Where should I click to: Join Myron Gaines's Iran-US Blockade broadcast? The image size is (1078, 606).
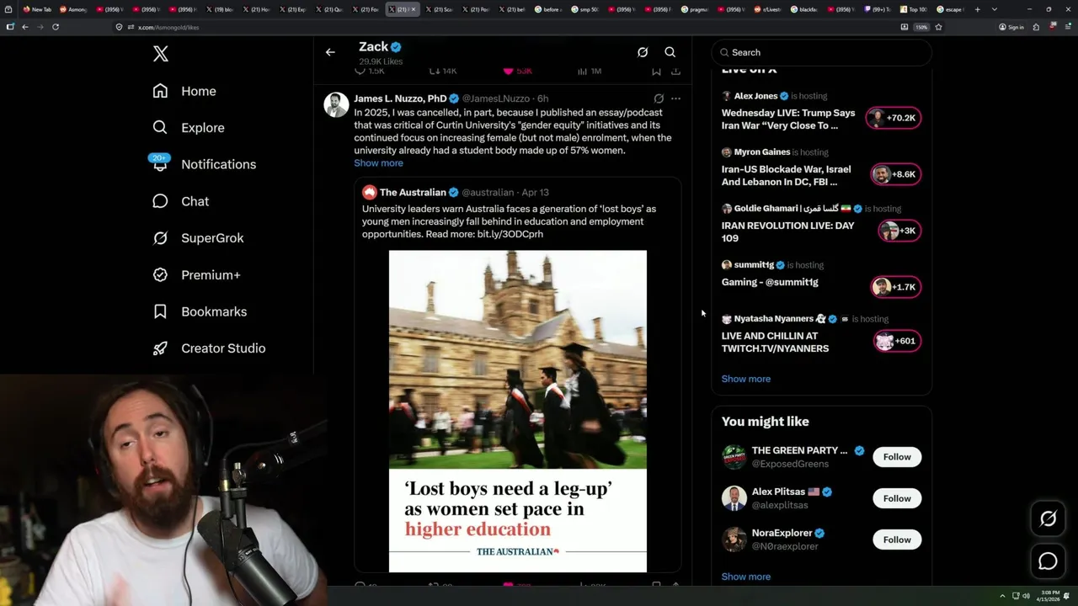tap(786, 175)
